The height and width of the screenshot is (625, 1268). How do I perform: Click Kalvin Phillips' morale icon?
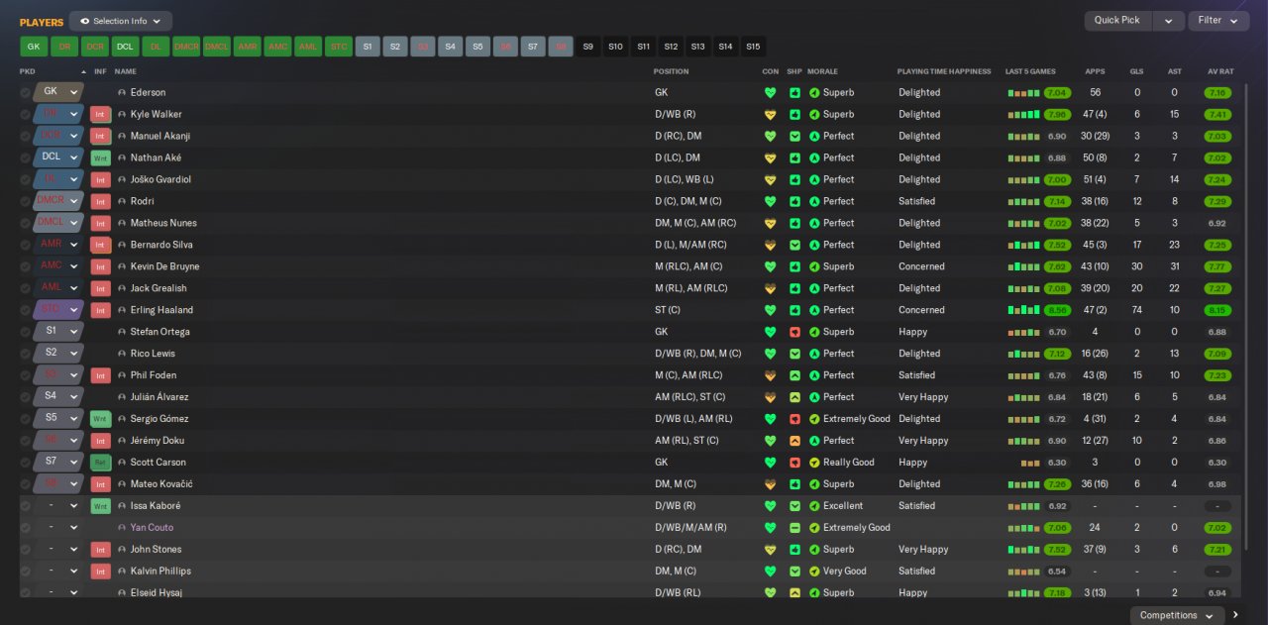(814, 572)
